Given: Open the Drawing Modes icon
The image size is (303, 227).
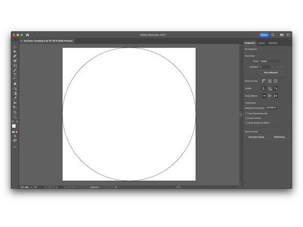Looking at the screenshot, I should coord(15,136).
